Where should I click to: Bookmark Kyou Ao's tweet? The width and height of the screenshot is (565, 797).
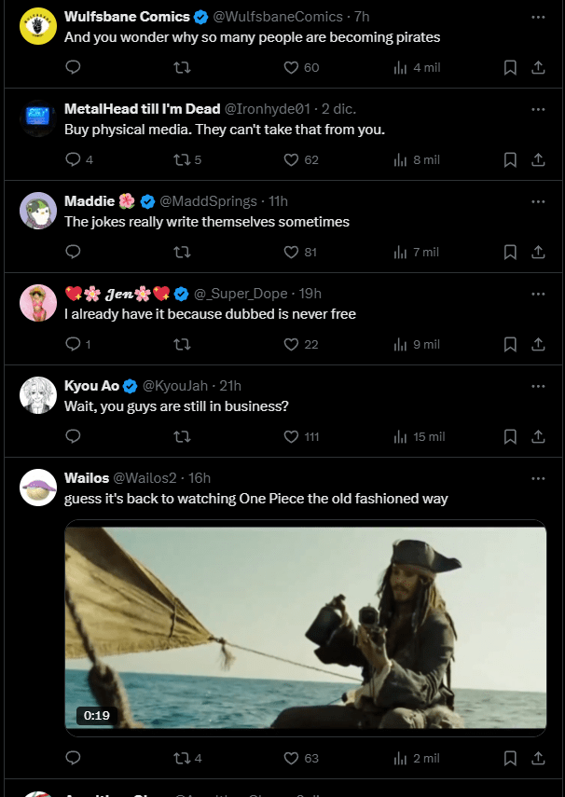510,436
